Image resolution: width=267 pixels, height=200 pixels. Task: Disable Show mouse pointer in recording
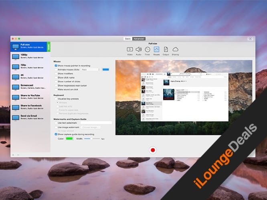tap(55, 65)
